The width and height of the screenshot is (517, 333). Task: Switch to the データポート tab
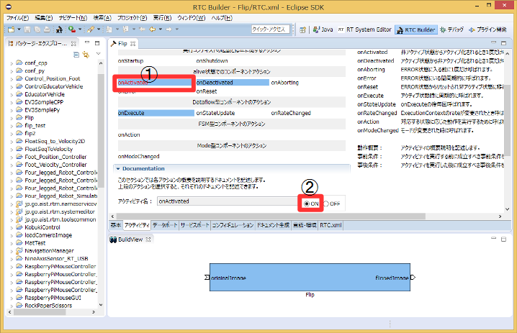(165, 225)
